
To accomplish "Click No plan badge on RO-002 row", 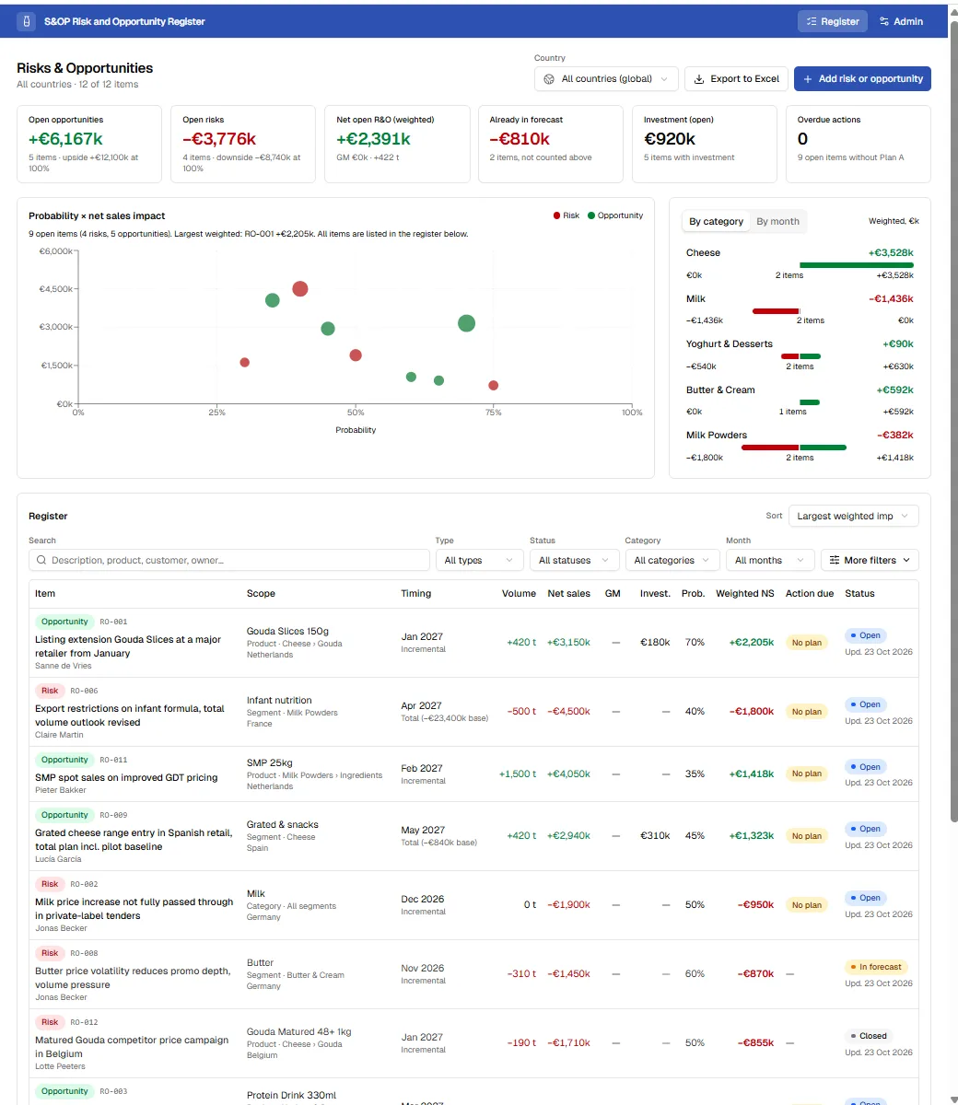I will click(x=807, y=905).
